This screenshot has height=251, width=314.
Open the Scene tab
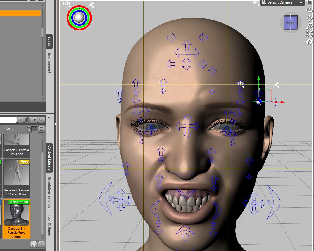[x=49, y=41]
